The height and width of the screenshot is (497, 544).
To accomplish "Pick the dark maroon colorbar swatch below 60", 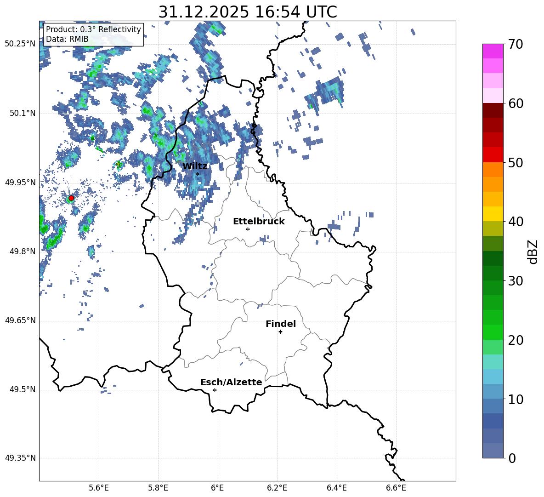I will pyautogui.click(x=493, y=110).
